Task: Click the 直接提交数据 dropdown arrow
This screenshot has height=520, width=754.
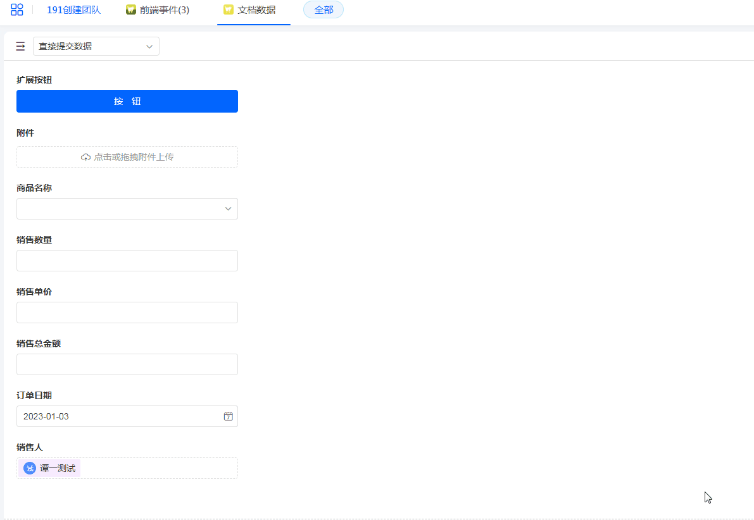Action: [149, 46]
